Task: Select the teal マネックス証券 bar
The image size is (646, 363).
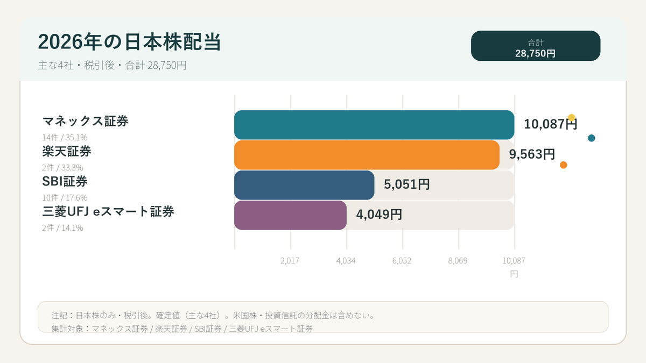Action: (x=374, y=125)
